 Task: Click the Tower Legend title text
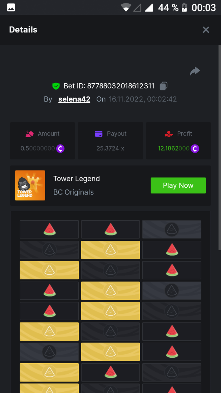pyautogui.click(x=77, y=179)
